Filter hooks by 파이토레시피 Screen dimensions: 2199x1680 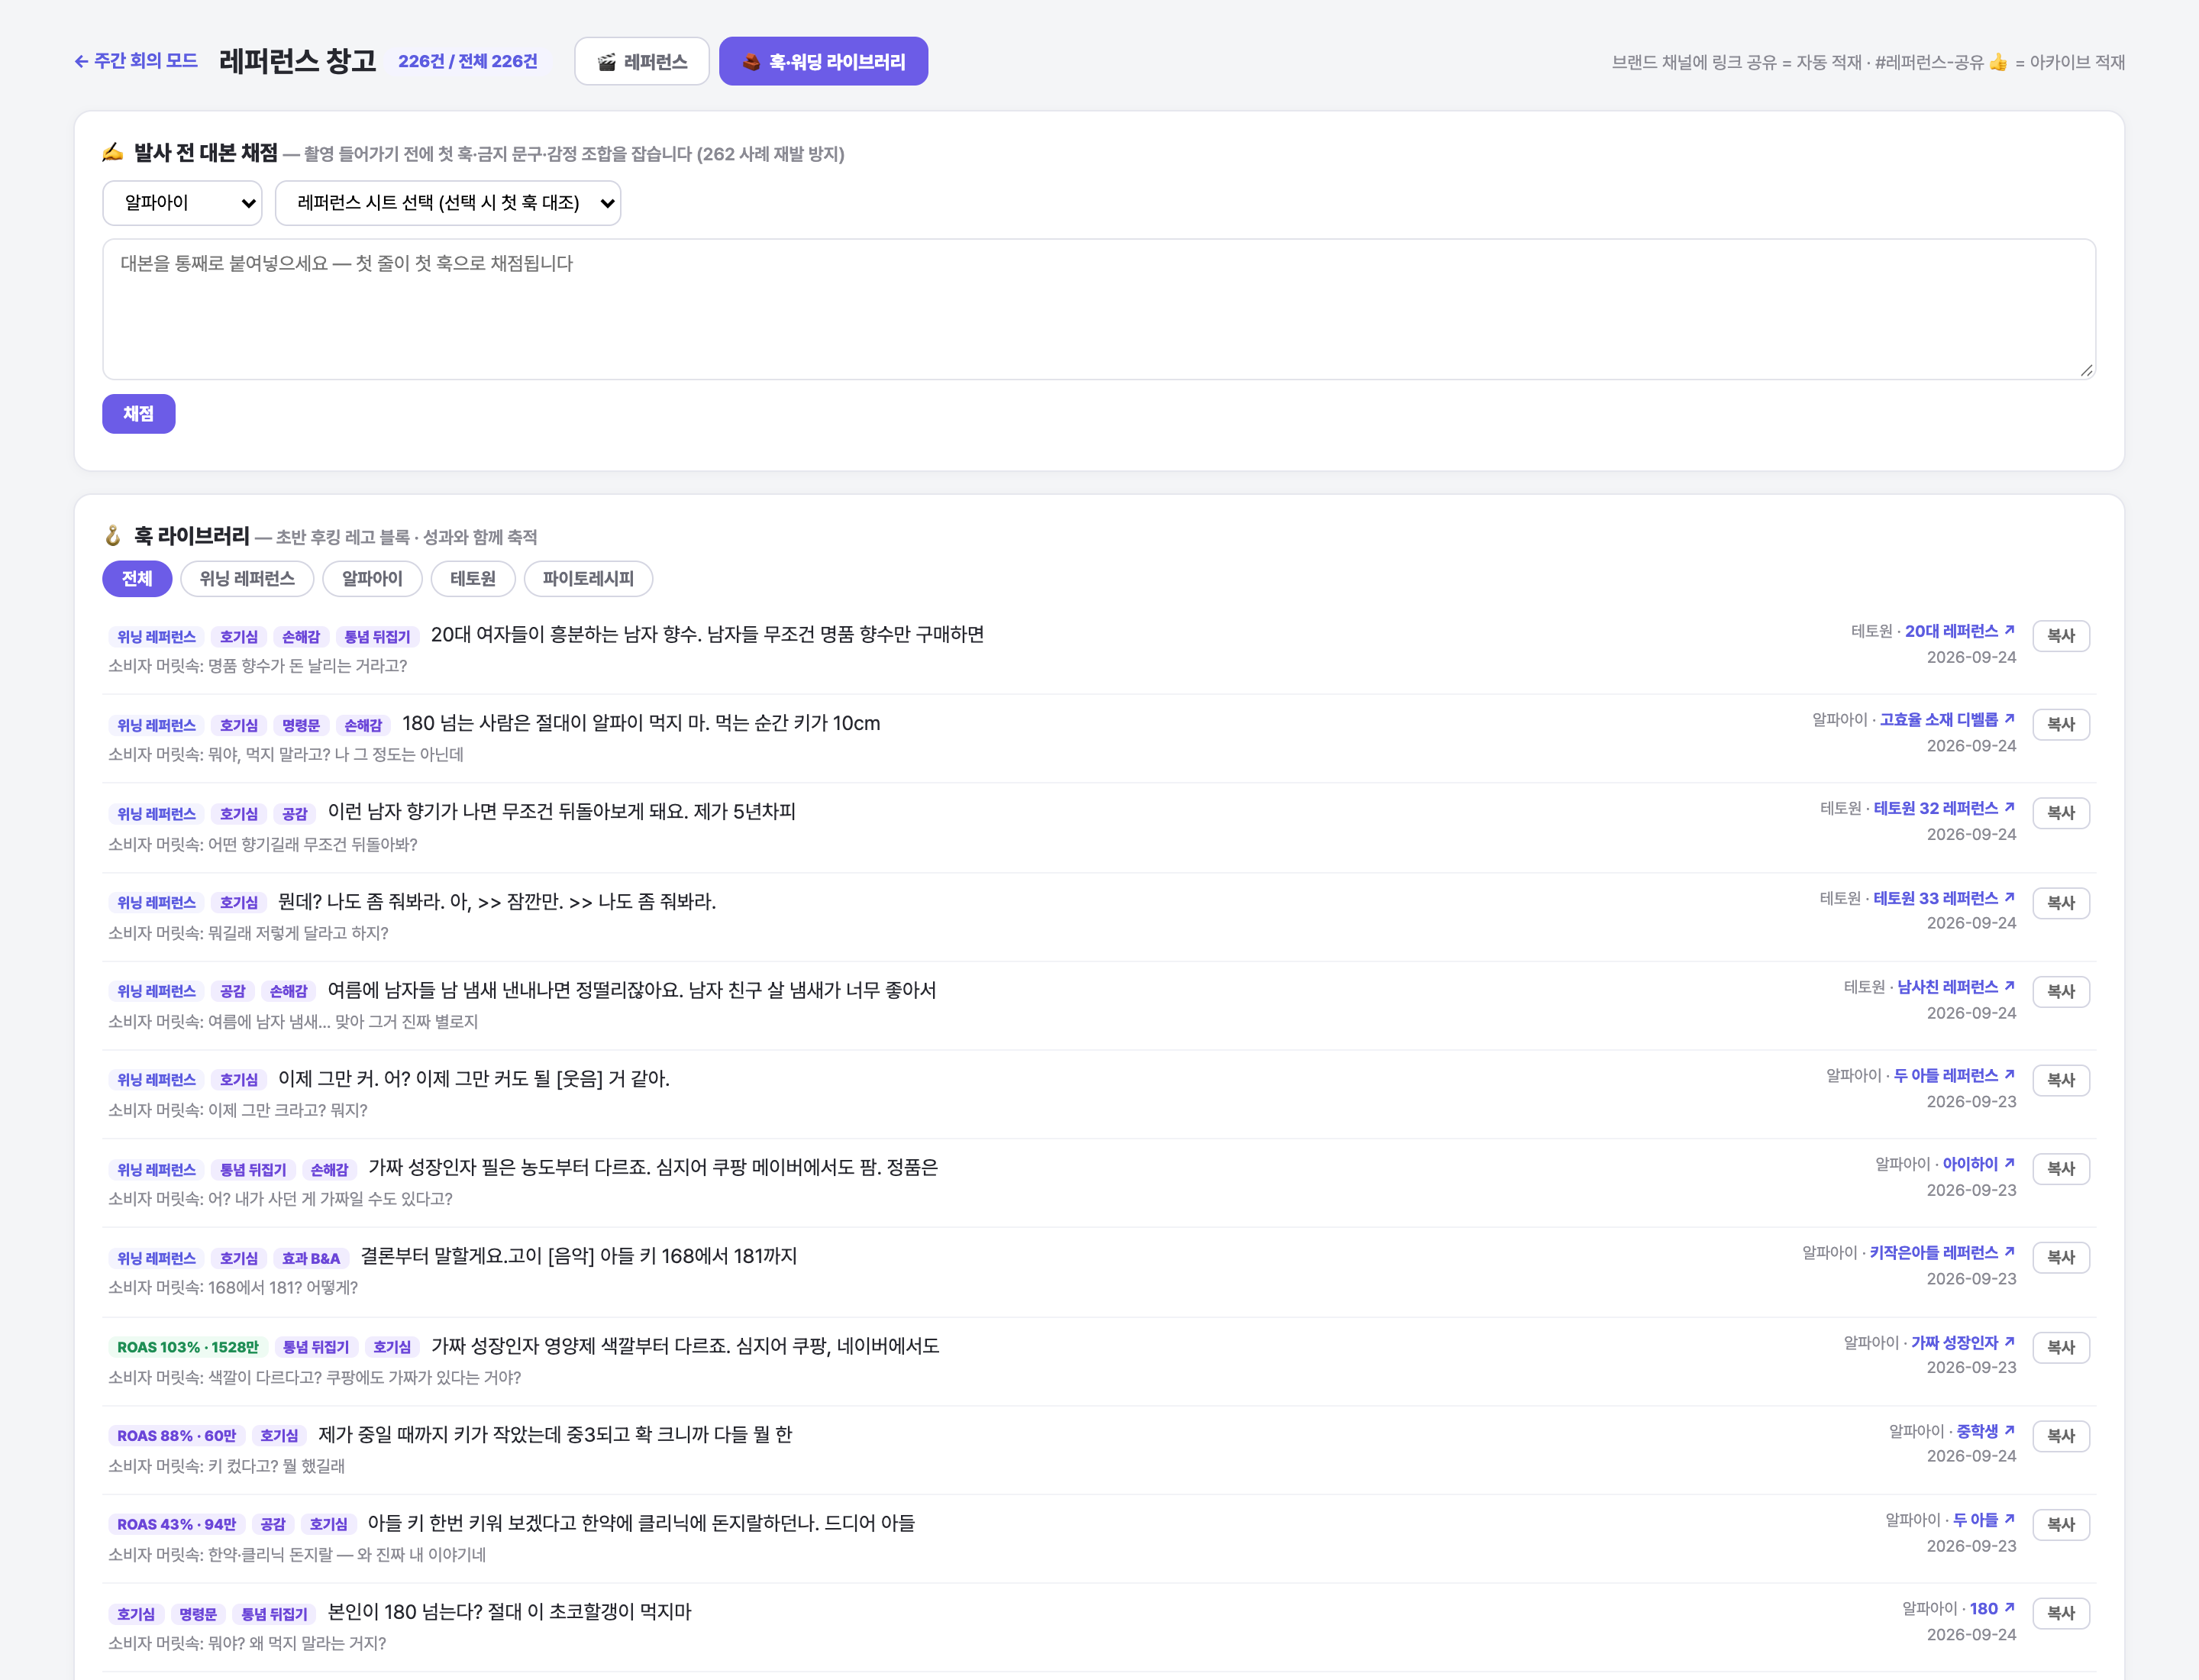click(588, 579)
